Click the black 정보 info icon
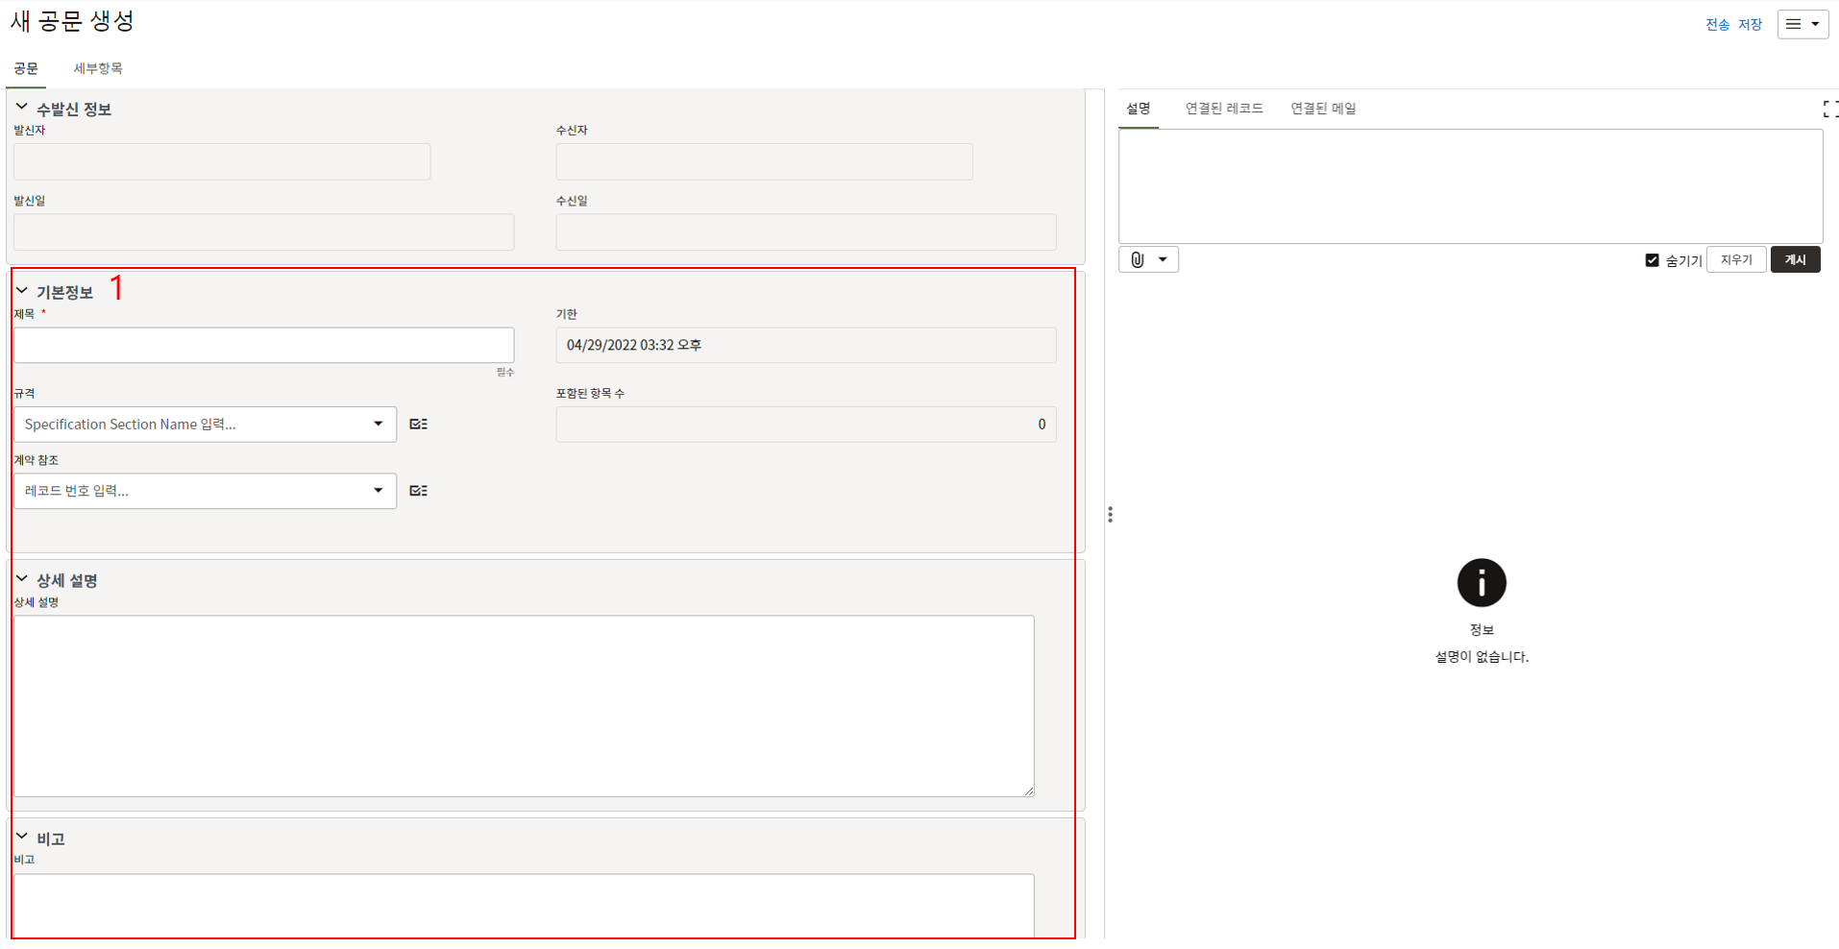This screenshot has width=1839, height=949. coord(1481,583)
